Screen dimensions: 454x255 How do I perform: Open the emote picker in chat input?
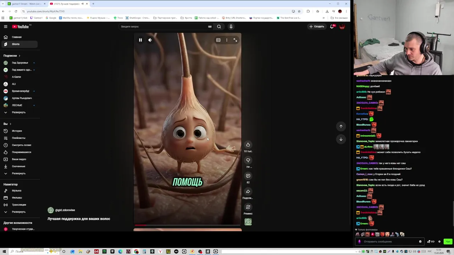point(420,242)
